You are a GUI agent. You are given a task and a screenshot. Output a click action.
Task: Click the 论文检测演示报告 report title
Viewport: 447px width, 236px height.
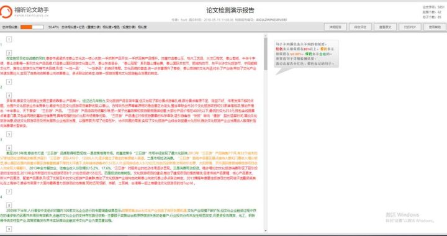tap(230, 11)
